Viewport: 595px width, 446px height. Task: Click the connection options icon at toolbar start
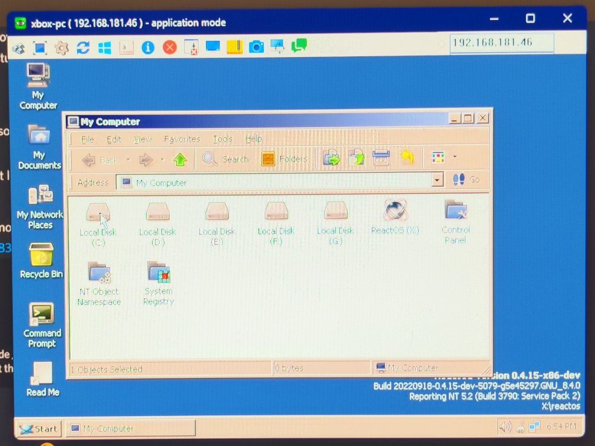click(x=19, y=49)
